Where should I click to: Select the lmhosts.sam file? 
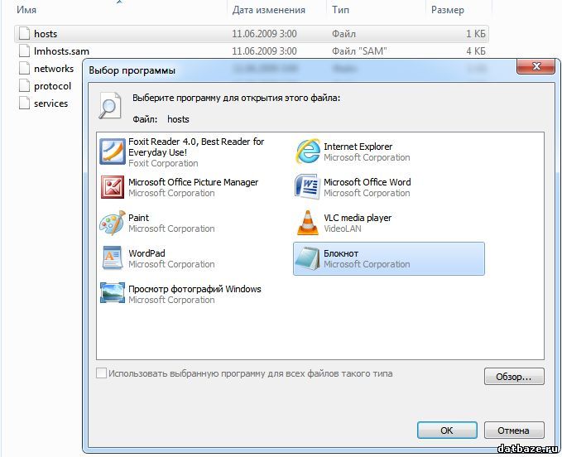pyautogui.click(x=60, y=51)
